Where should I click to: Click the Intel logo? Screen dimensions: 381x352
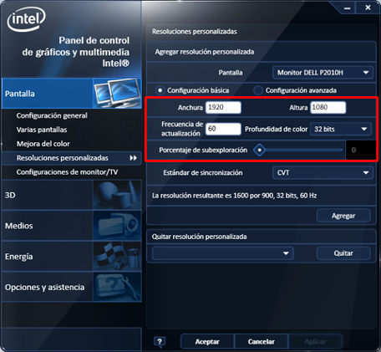click(x=26, y=19)
